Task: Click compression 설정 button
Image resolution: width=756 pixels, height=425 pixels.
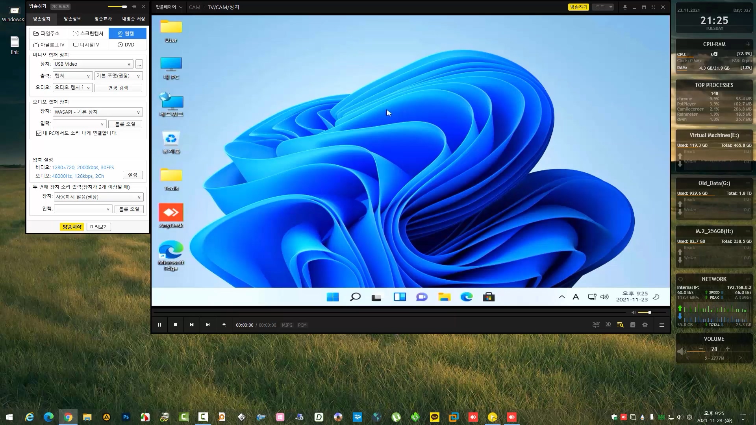Action: (x=133, y=175)
